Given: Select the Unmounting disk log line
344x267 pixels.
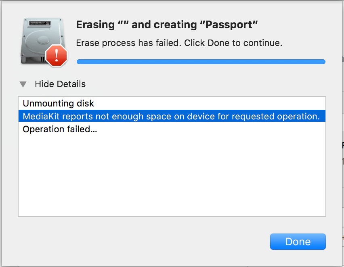Looking at the screenshot, I should pyautogui.click(x=172, y=103).
